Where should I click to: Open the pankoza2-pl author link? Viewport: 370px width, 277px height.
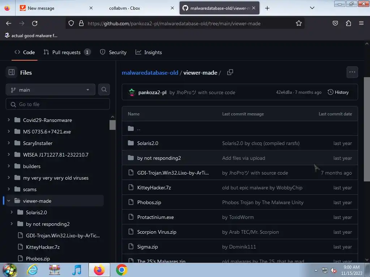[152, 92]
